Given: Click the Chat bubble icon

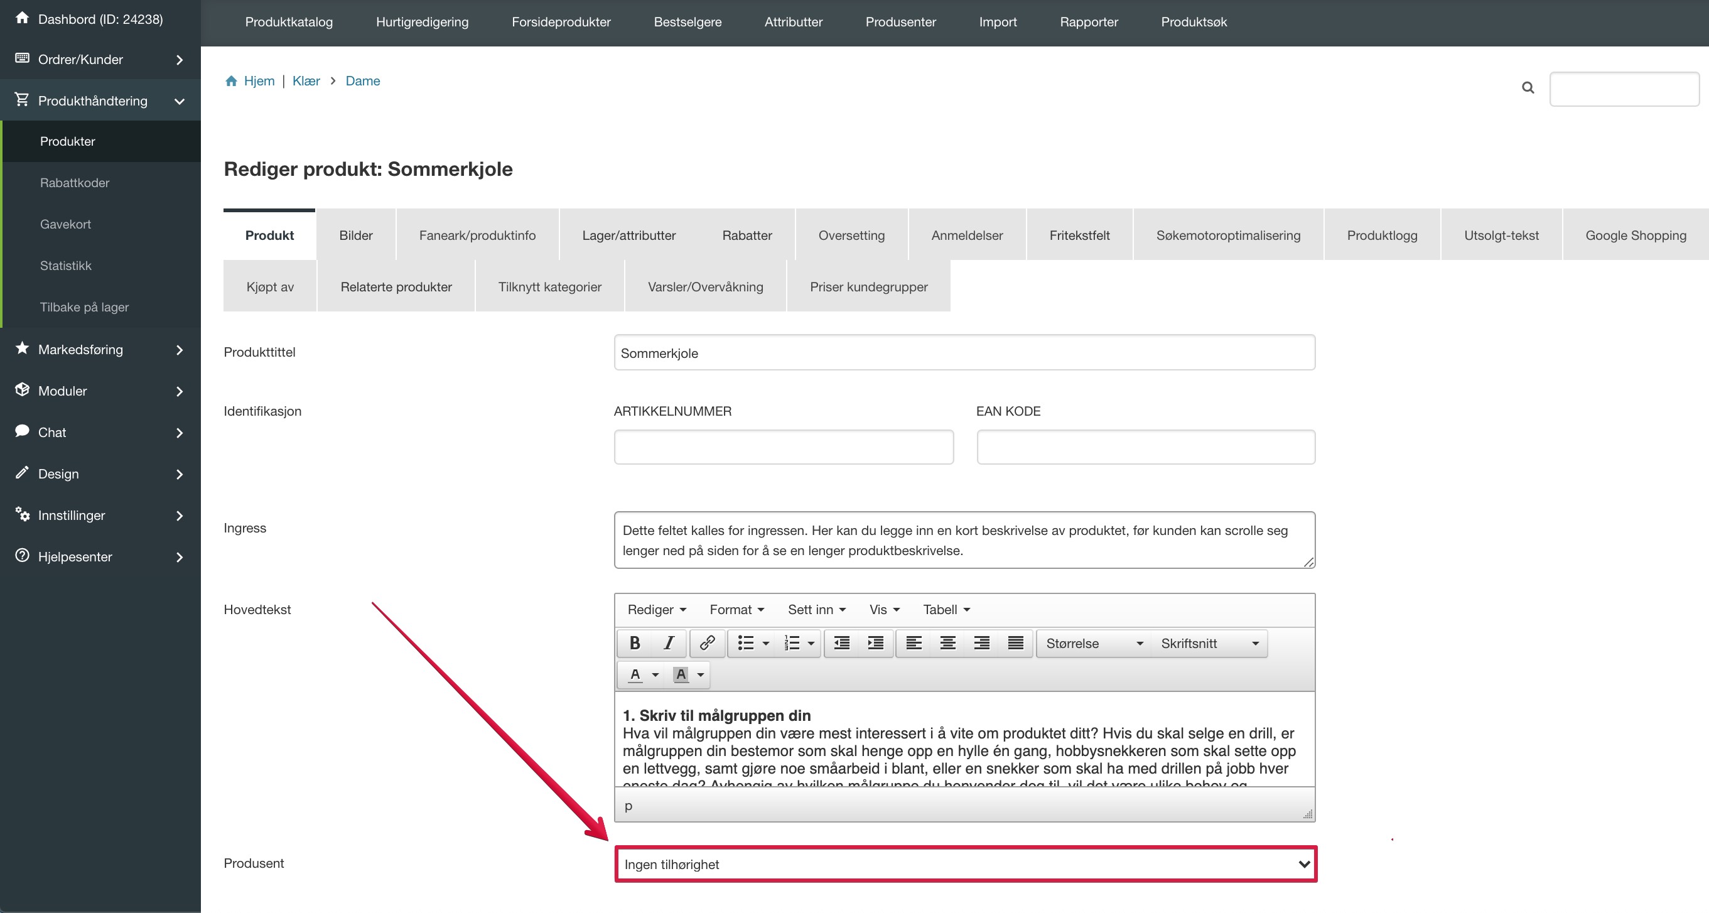Looking at the screenshot, I should click(22, 431).
